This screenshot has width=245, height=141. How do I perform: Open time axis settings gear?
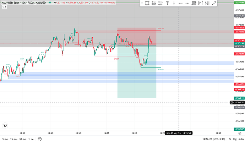tap(240, 133)
